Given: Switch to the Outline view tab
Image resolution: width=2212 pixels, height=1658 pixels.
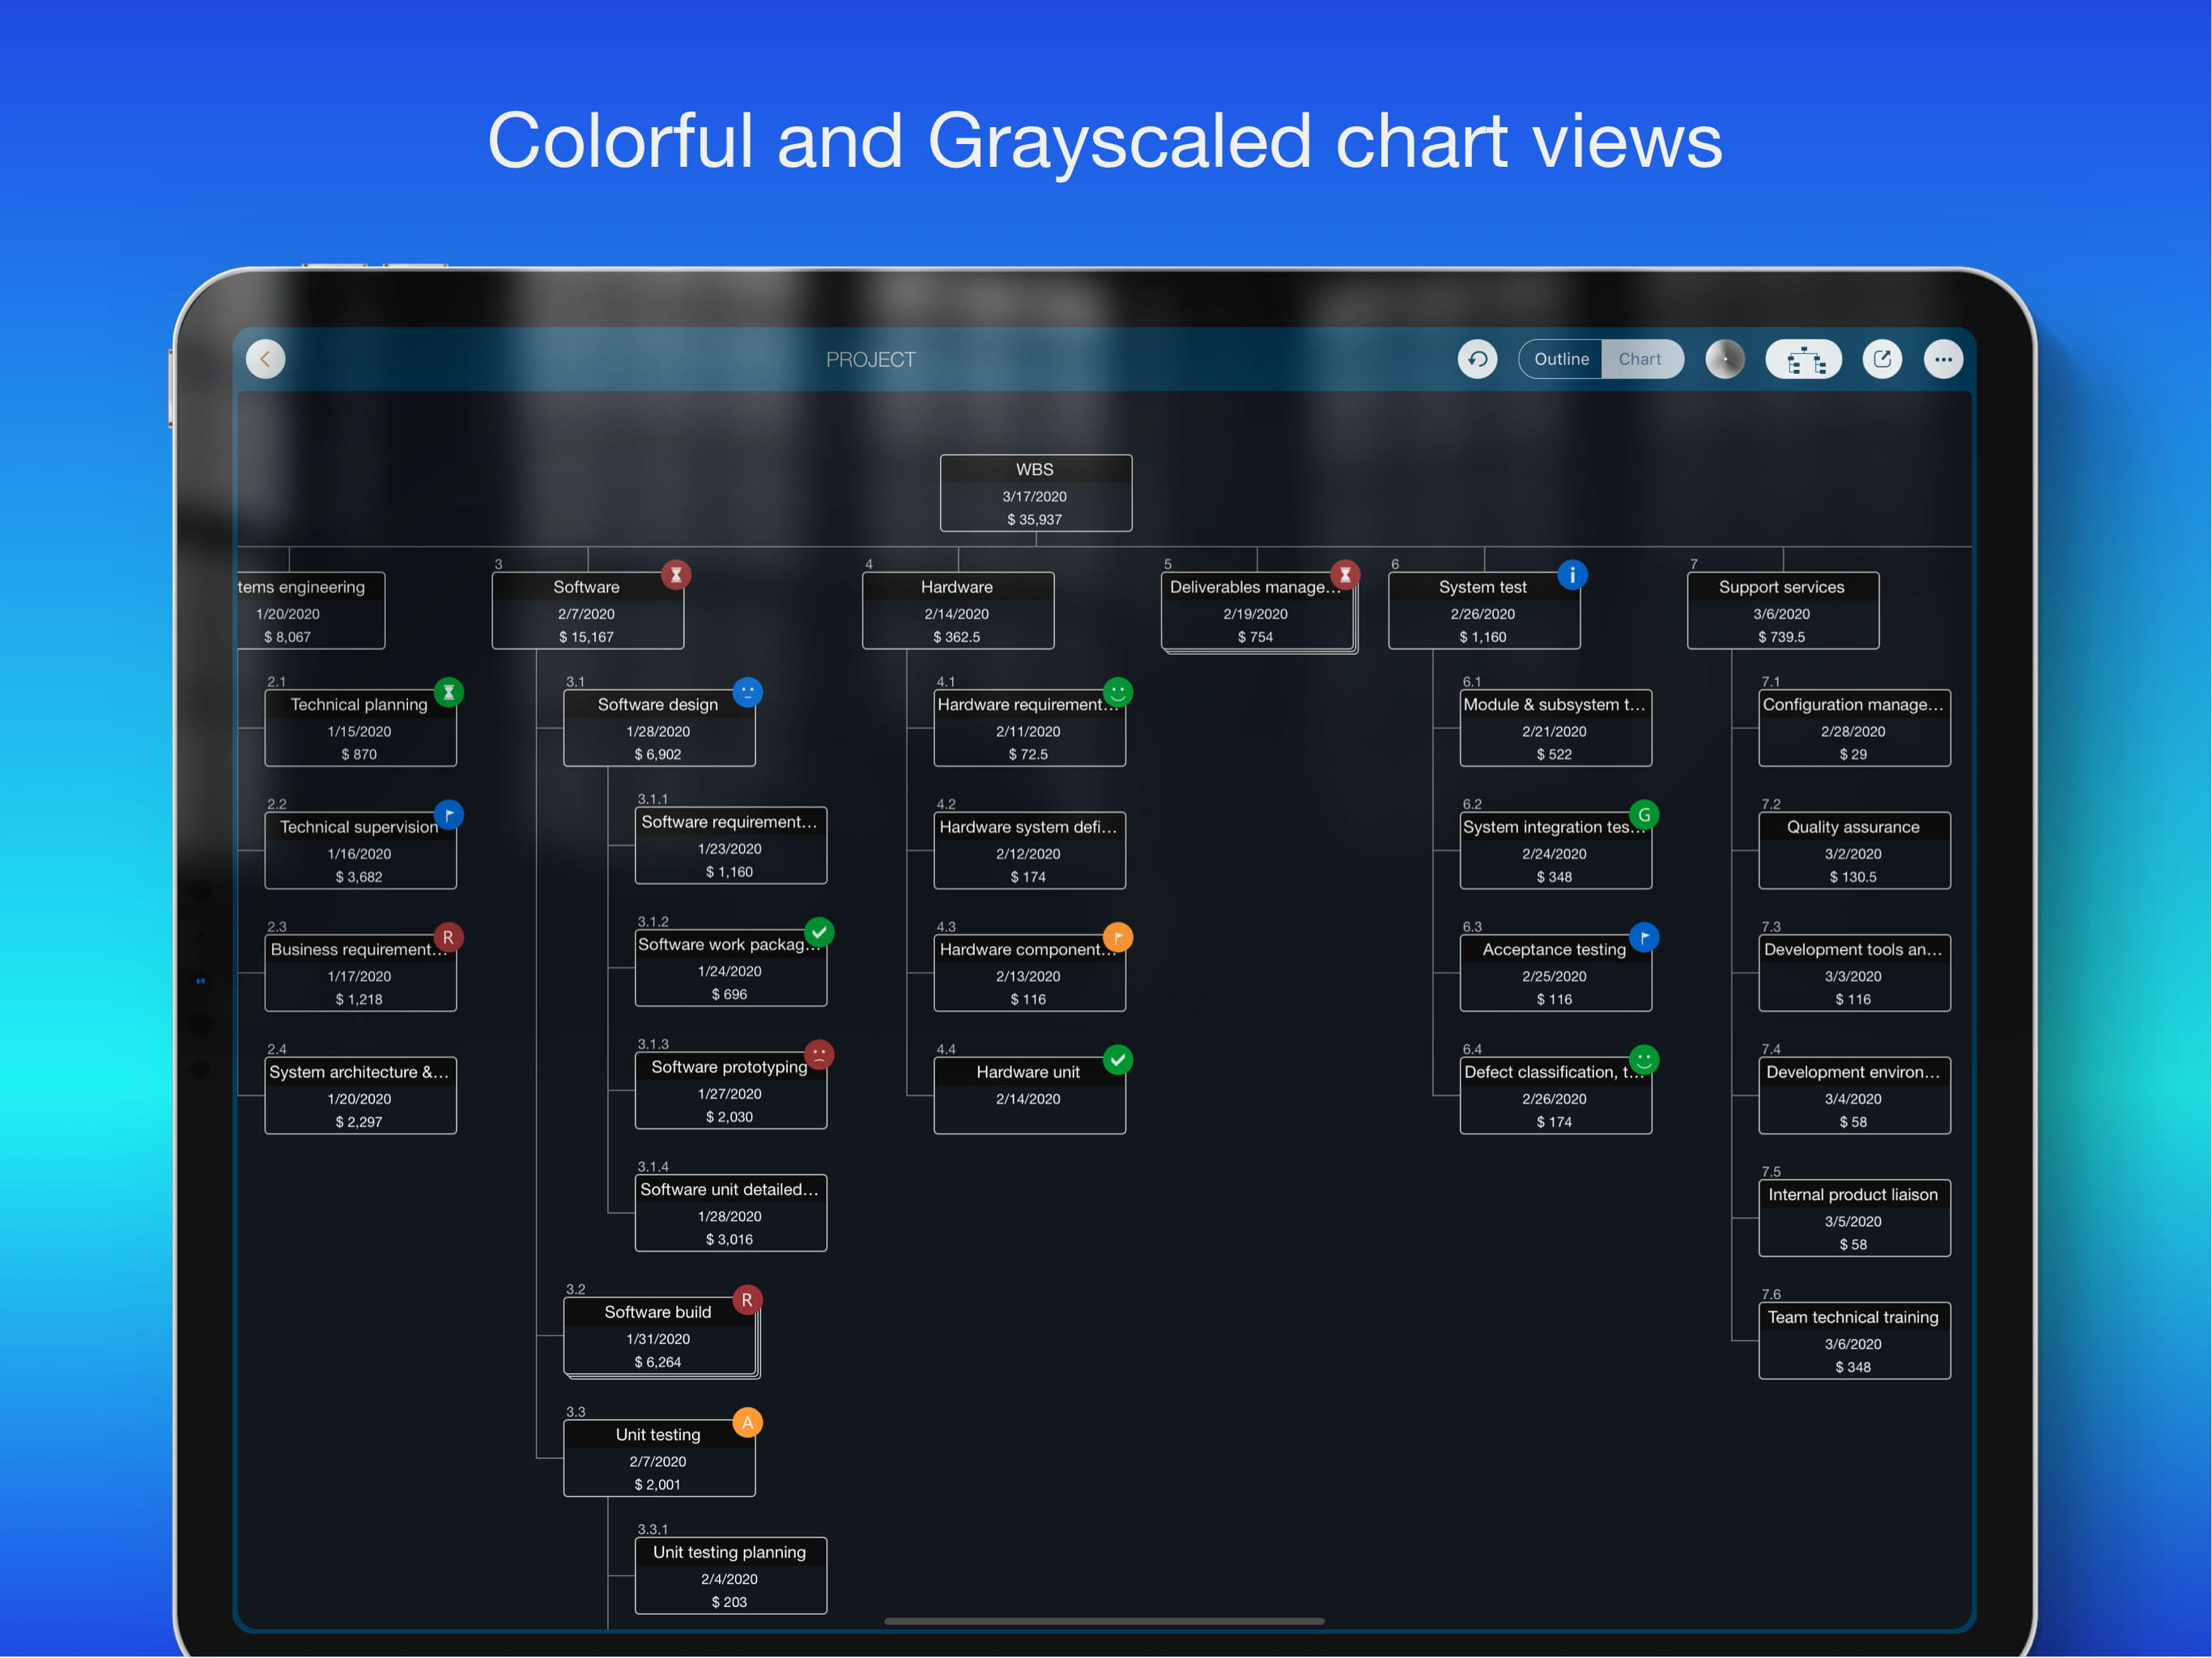Looking at the screenshot, I should pyautogui.click(x=1560, y=359).
